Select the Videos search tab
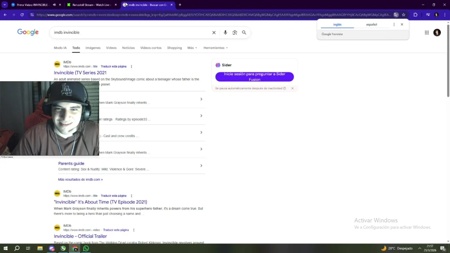 [x=111, y=48]
